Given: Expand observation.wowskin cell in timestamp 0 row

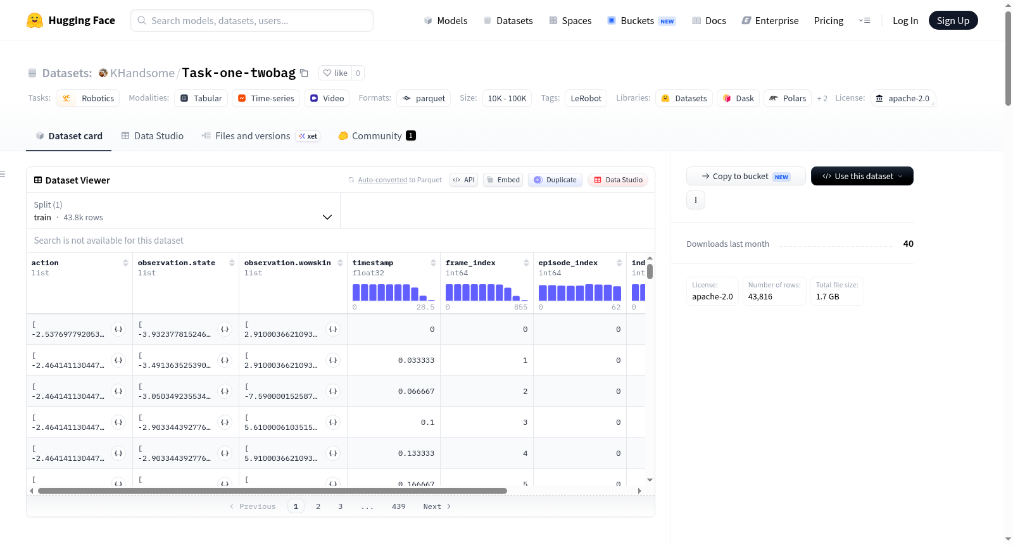Looking at the screenshot, I should click(x=333, y=329).
